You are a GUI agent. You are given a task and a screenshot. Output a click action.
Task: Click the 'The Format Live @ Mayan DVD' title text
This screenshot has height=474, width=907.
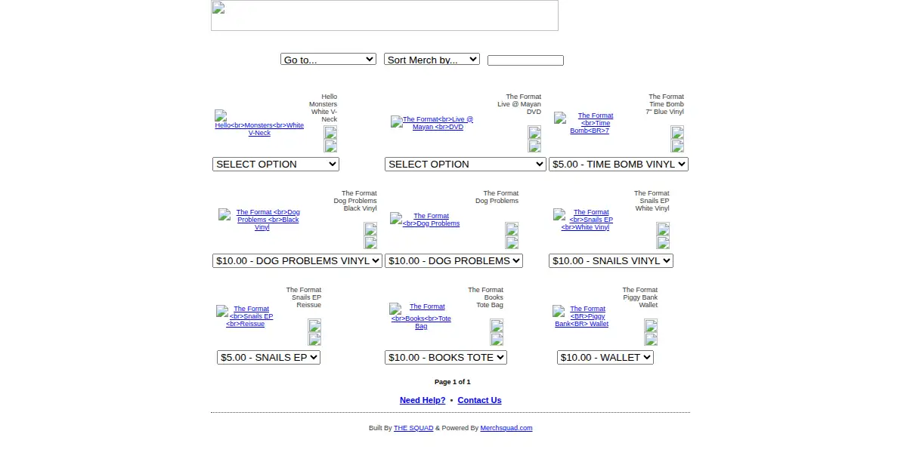point(519,104)
